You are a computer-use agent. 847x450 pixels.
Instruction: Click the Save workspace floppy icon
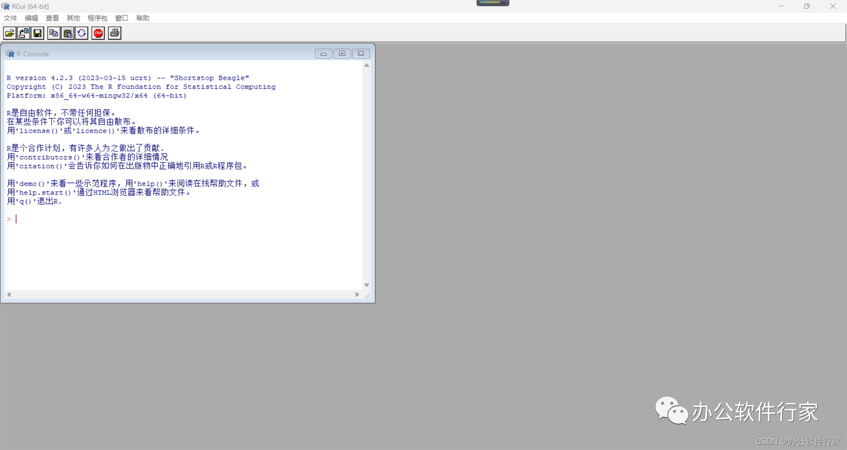point(37,33)
